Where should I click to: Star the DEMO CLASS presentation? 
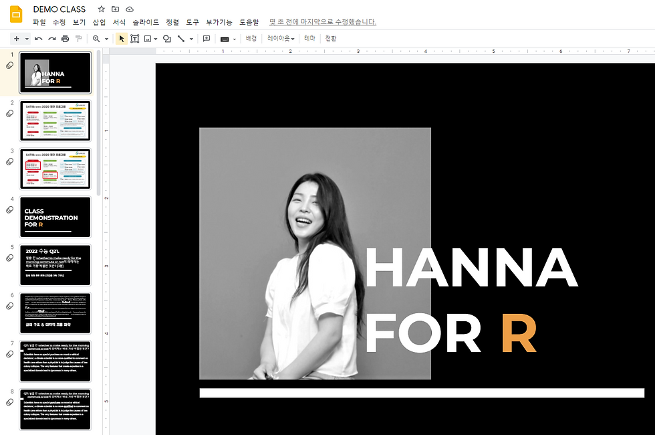[101, 9]
